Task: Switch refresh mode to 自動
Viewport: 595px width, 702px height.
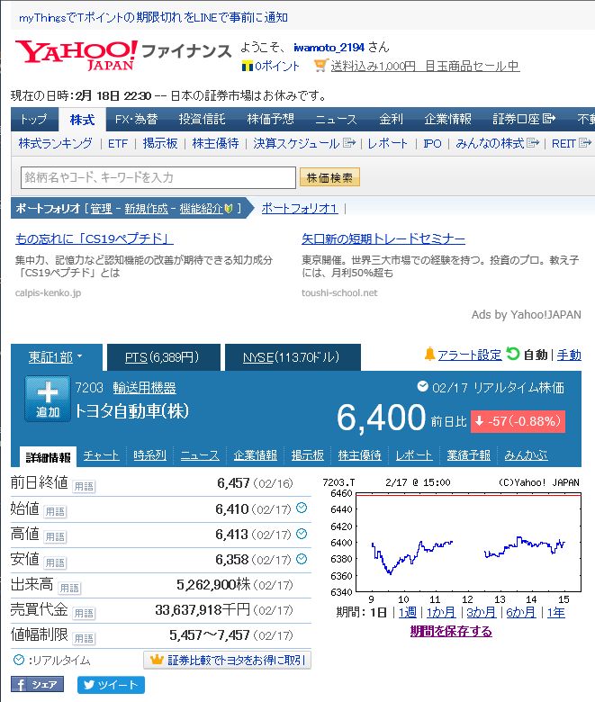Action: click(536, 355)
